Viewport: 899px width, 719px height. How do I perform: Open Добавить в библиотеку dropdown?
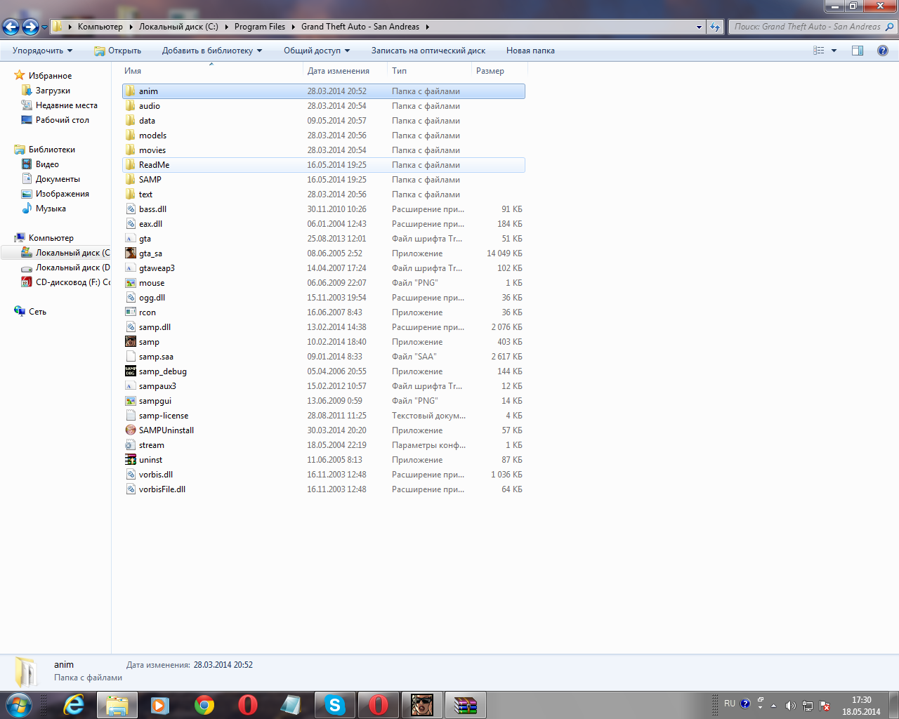tap(212, 51)
